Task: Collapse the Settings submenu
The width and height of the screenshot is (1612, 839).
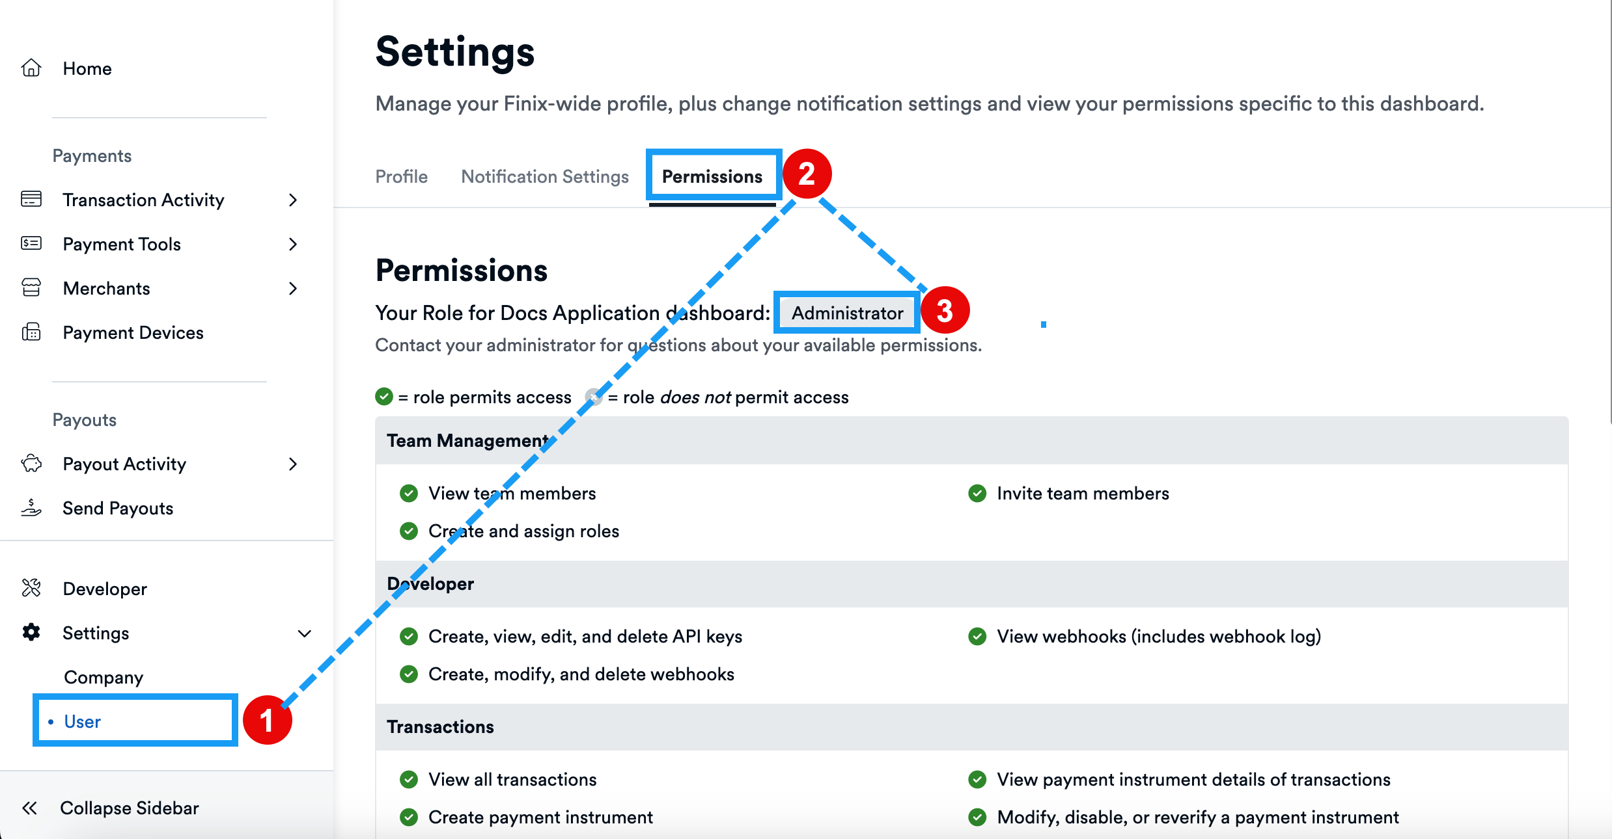Action: click(x=303, y=632)
